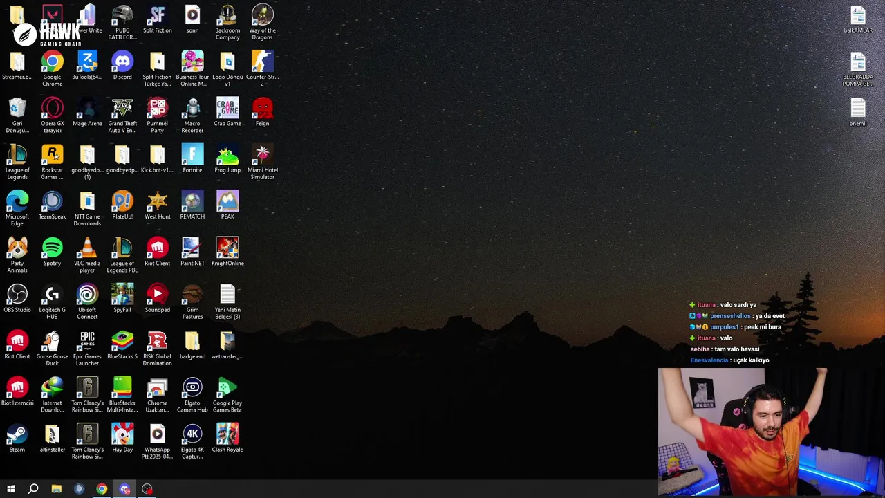Viewport: 885px width, 498px height.
Task: Open the NTT Game Downloads folder
Action: 87,202
